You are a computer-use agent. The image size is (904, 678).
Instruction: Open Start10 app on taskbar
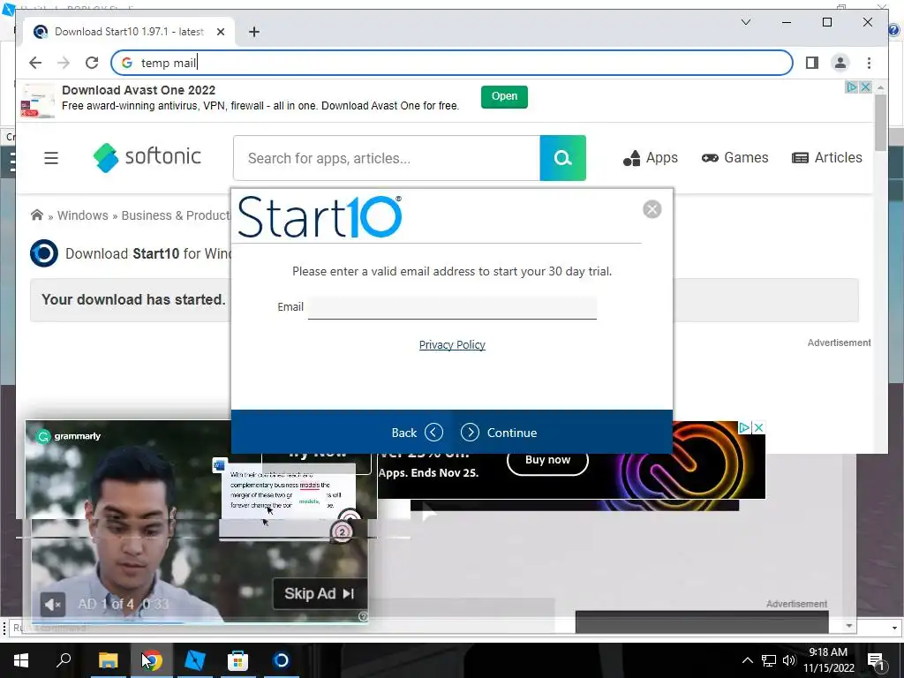[x=281, y=660]
